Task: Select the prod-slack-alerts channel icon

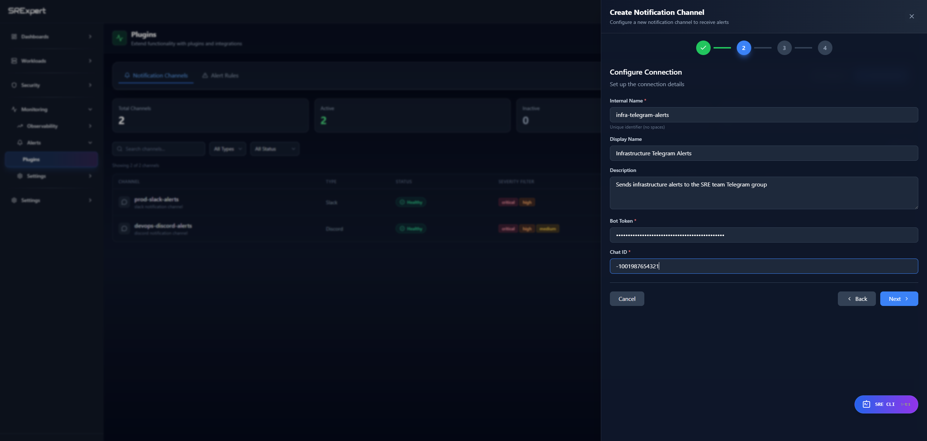Action: click(124, 202)
